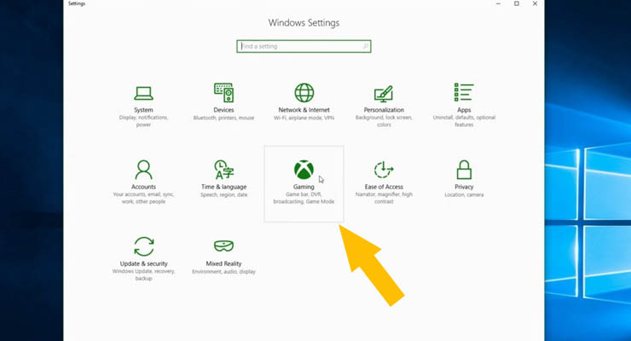Viewport: 631px width, 341px height.
Task: Click 'Your accounts, email, sync' description
Action: (143, 198)
